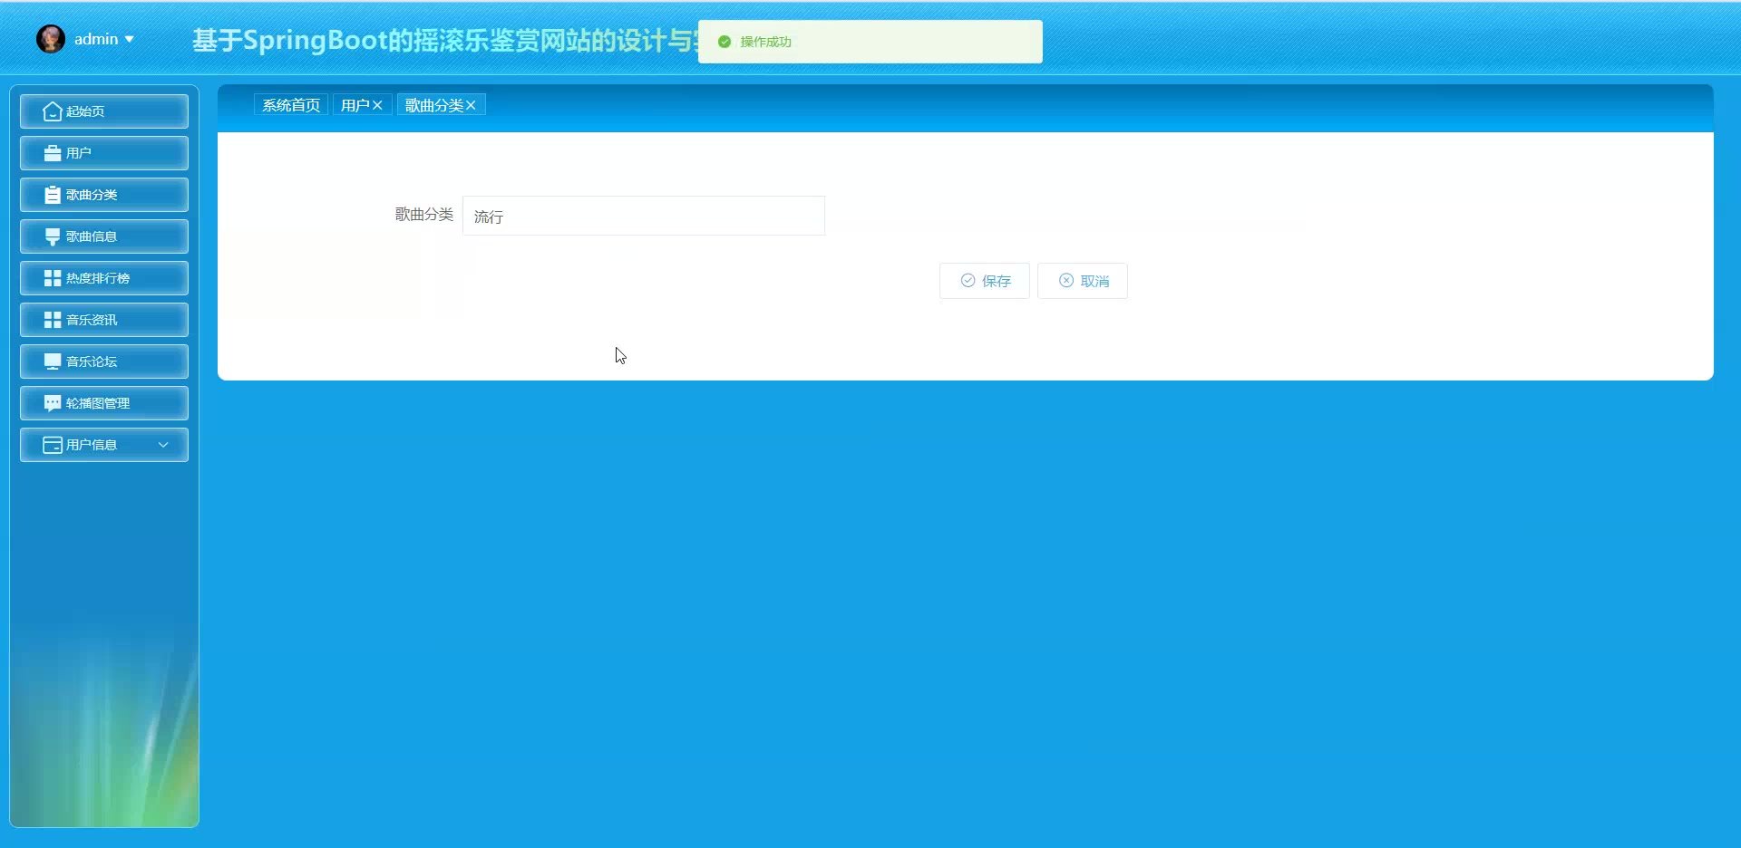
Task: Click the grid icon beside 热度排行榜
Action: [x=53, y=278]
